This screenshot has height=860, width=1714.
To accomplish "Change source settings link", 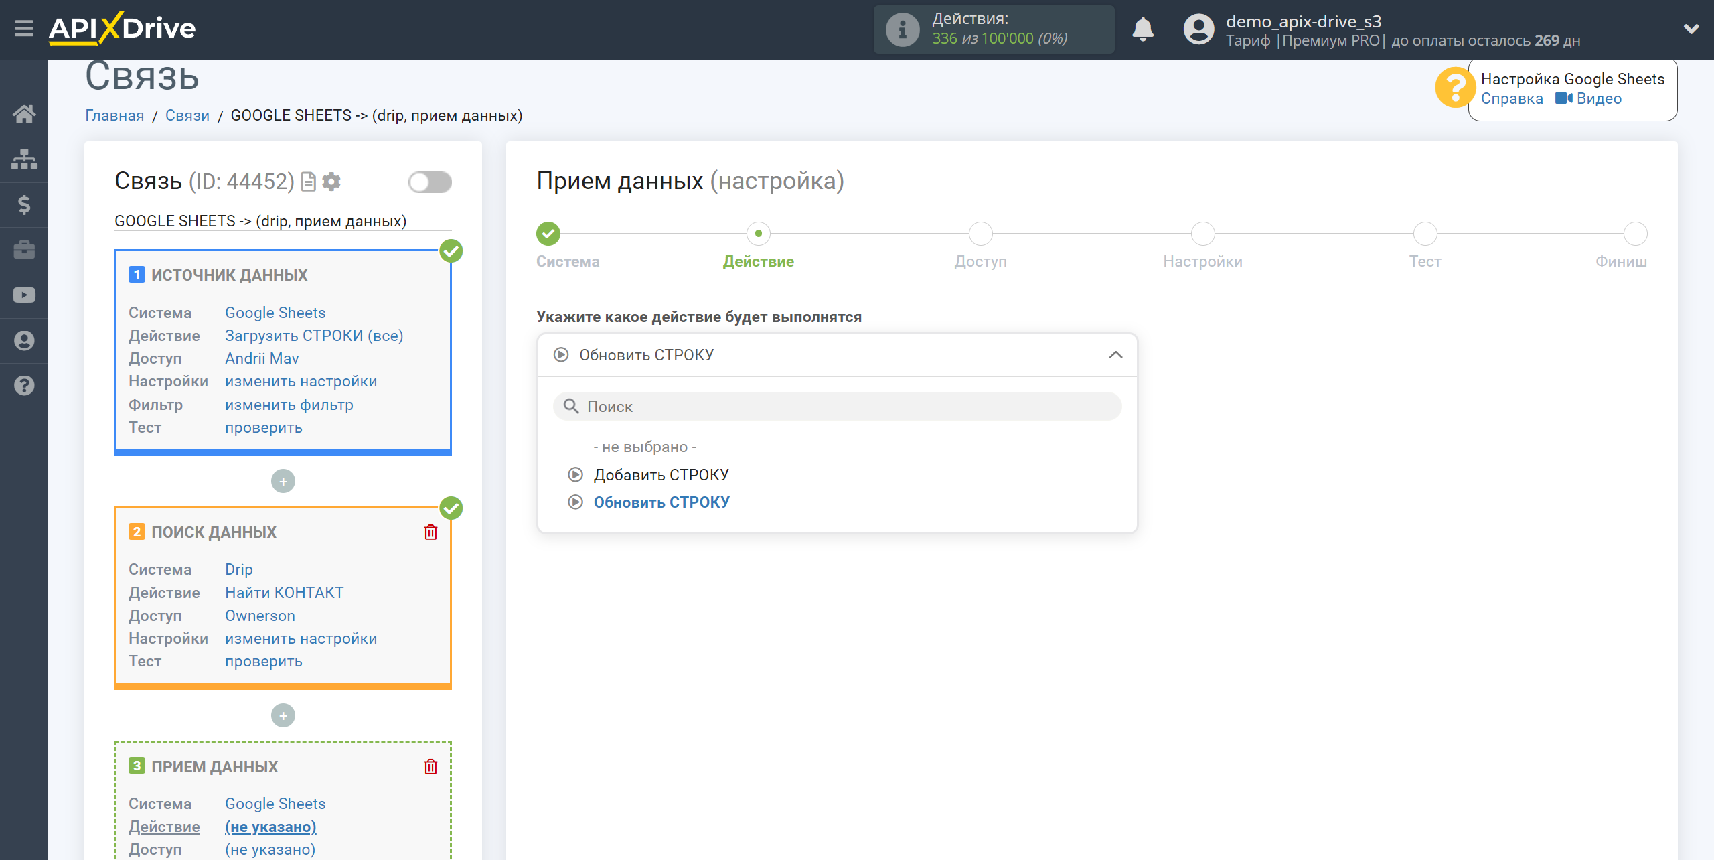I will [x=301, y=381].
